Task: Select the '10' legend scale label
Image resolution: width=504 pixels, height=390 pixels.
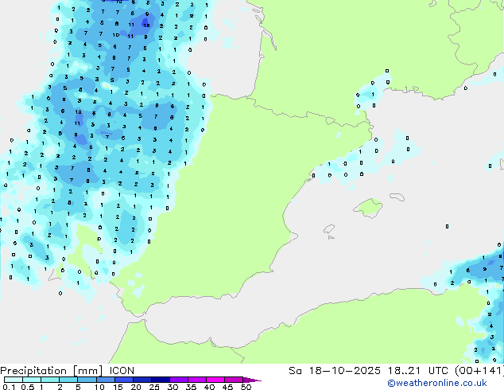Action: point(99,387)
